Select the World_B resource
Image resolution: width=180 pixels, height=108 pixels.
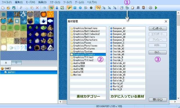click(x=127, y=89)
